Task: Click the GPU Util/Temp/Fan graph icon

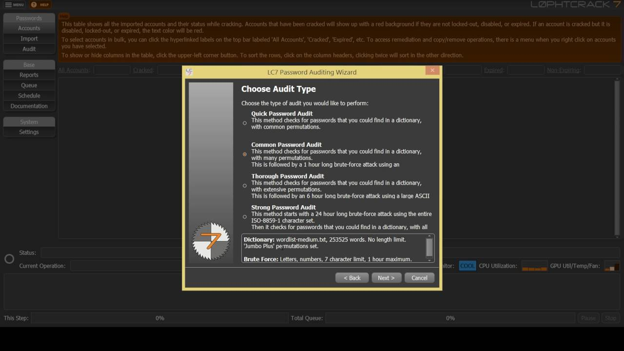Action: (611, 266)
